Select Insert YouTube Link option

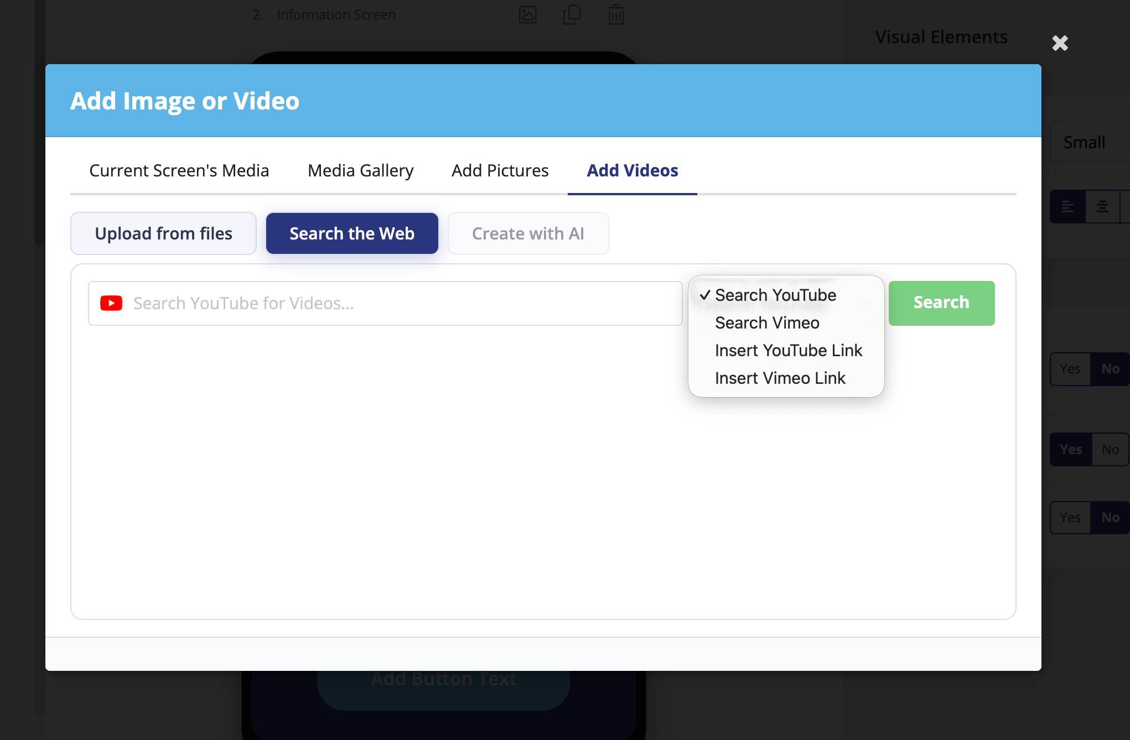pyautogui.click(x=788, y=351)
